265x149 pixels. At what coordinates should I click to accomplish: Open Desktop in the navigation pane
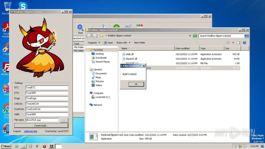[98, 54]
